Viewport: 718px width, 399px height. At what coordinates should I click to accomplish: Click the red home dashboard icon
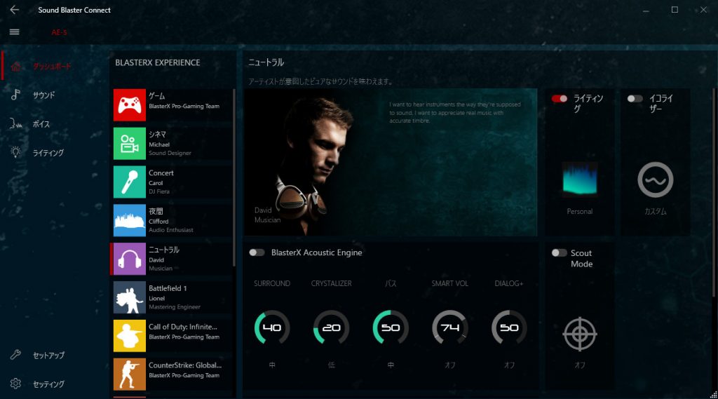15,67
